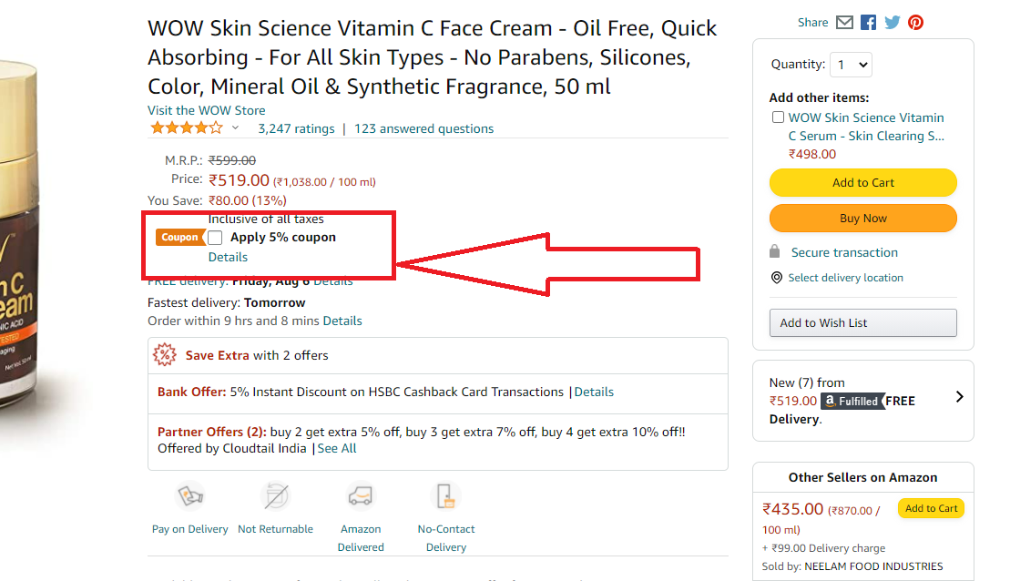The width and height of the screenshot is (1010, 581).
Task: Open the Quantity dropdown
Action: pyautogui.click(x=851, y=65)
